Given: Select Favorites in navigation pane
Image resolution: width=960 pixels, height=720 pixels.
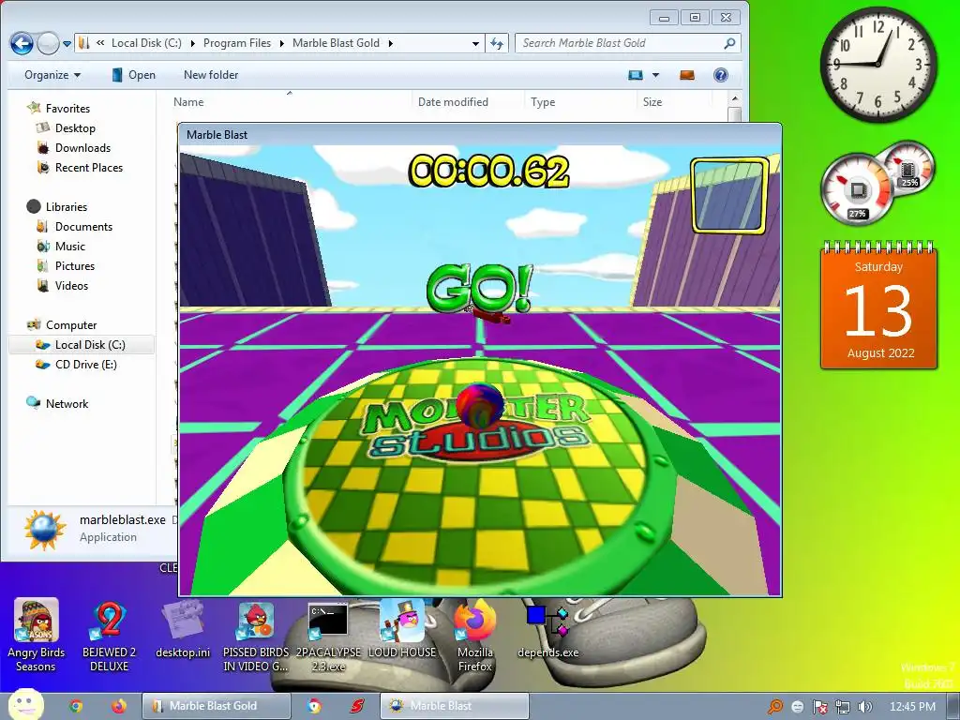Looking at the screenshot, I should point(59,109).
